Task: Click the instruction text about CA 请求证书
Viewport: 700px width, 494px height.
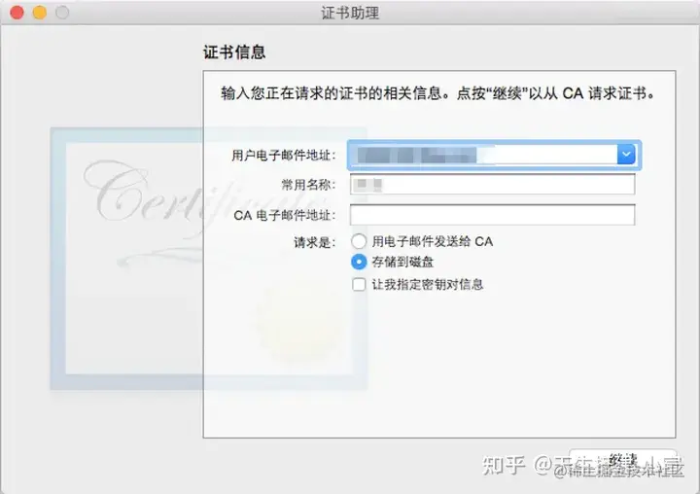Action: (x=437, y=93)
